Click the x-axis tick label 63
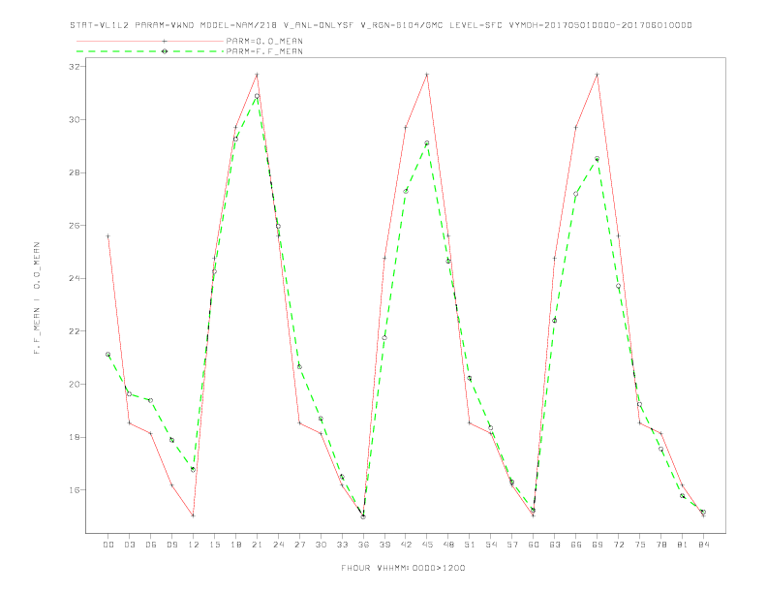 point(554,545)
